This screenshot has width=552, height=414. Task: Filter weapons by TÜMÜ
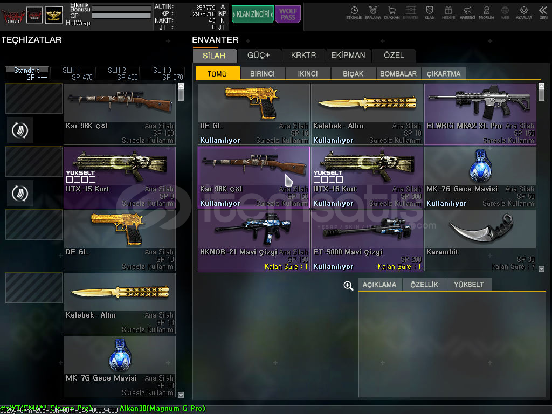point(217,73)
